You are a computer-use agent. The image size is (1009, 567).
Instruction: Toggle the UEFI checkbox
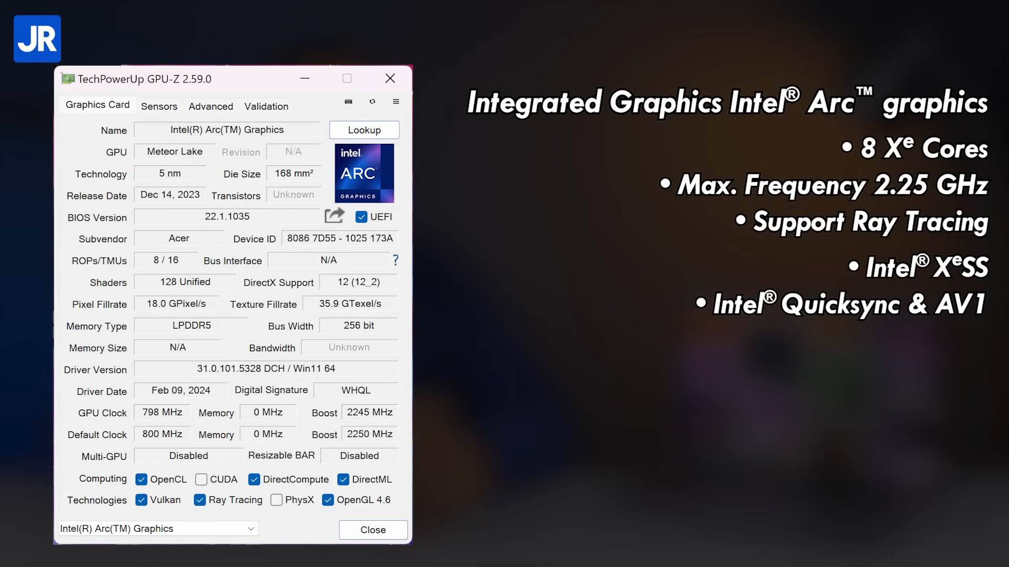(x=362, y=217)
